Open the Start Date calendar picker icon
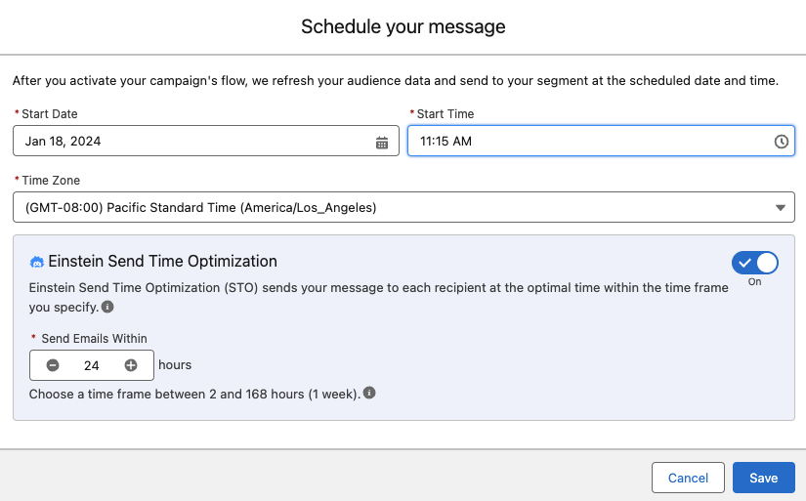 coord(382,143)
